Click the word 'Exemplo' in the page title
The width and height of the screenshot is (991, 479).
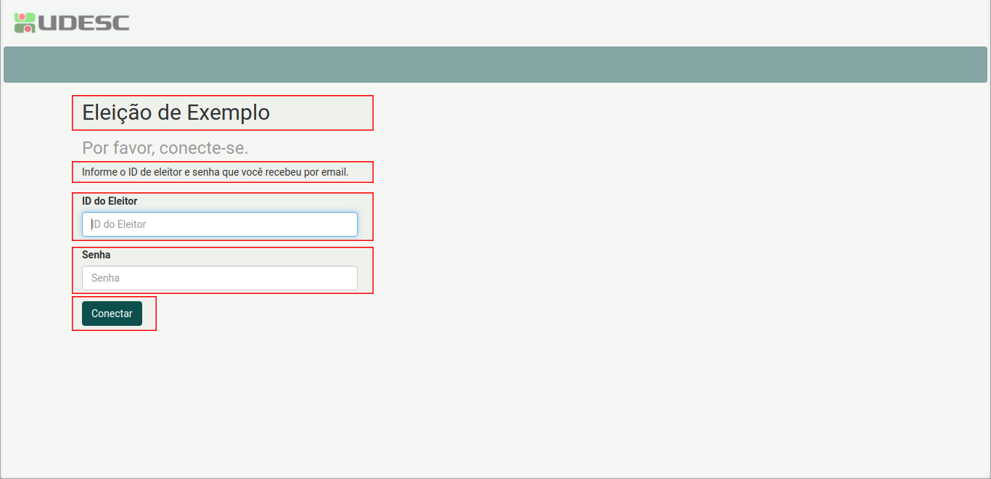(x=229, y=112)
